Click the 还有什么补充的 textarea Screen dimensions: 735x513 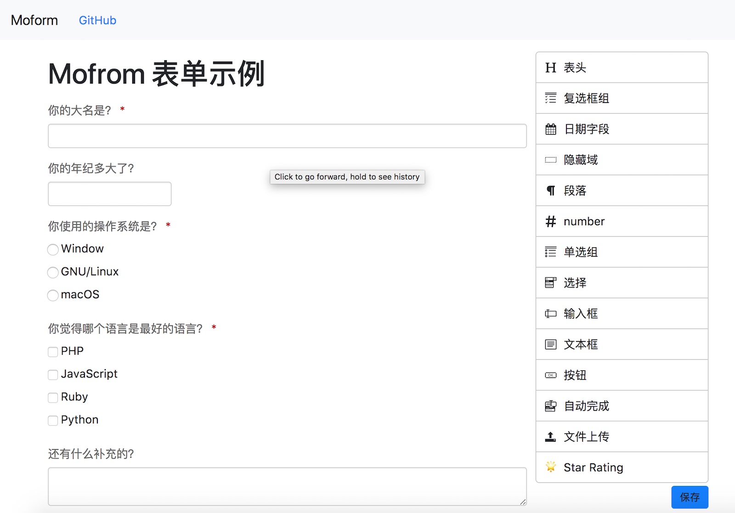click(x=287, y=486)
